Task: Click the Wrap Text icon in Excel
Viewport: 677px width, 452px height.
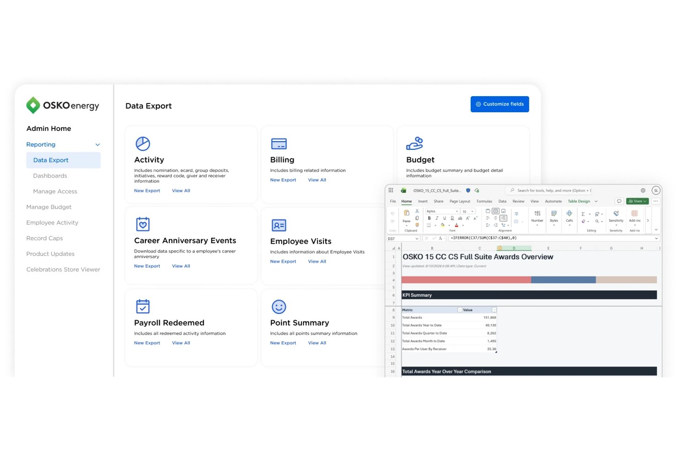Action: pos(516,214)
